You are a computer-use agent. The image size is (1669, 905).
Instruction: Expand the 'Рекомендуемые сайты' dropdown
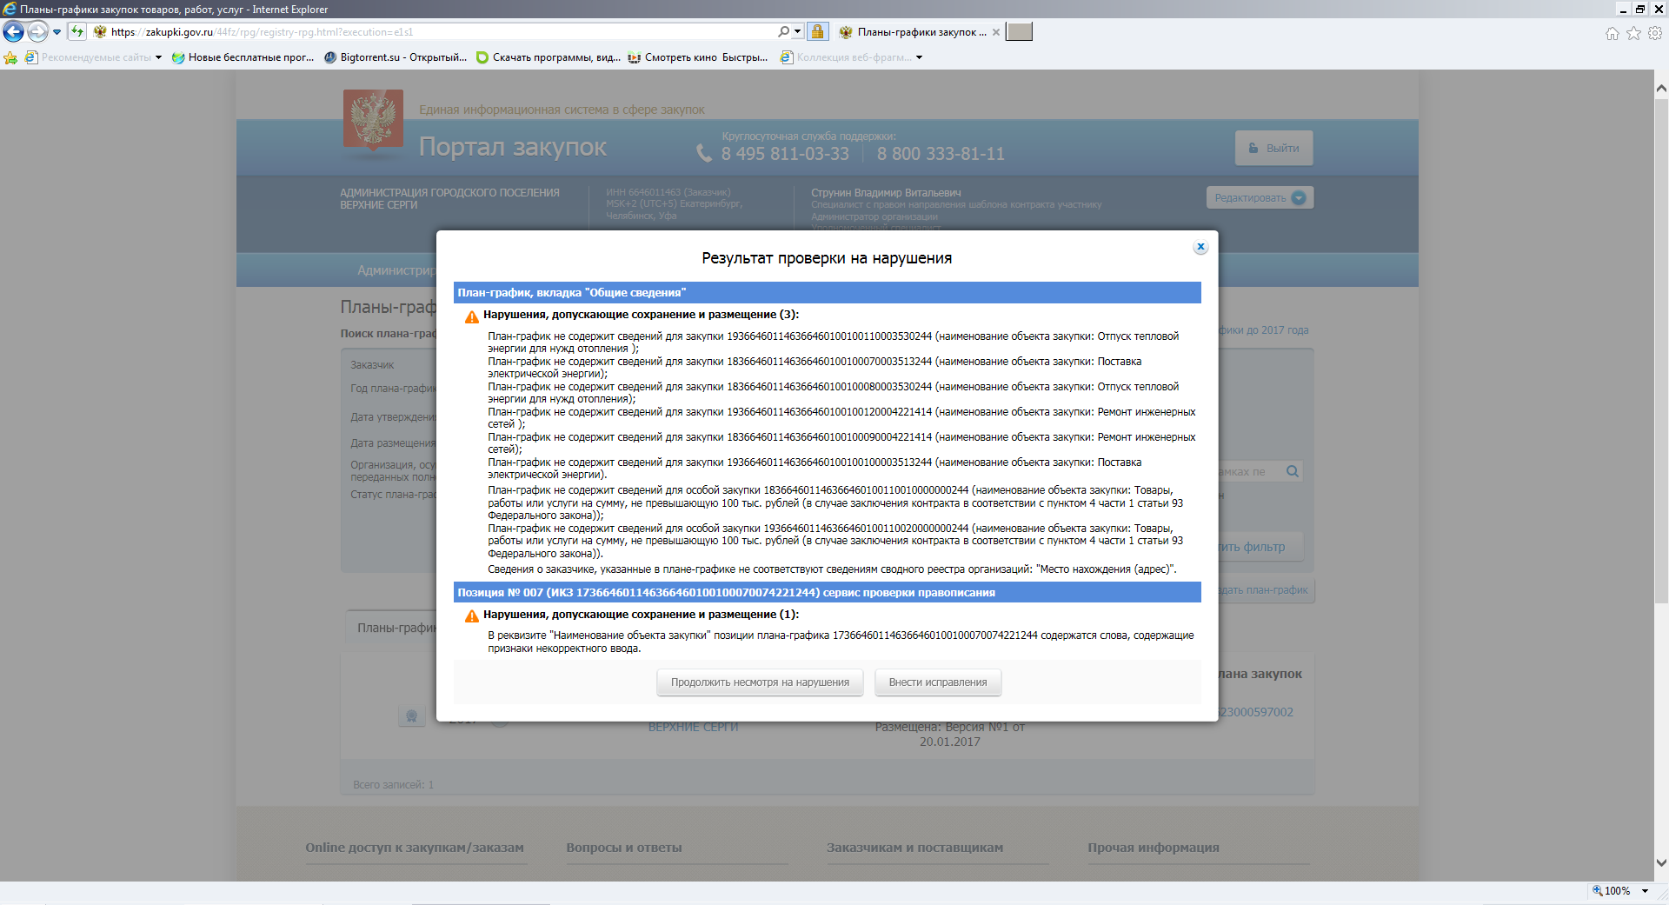click(158, 57)
